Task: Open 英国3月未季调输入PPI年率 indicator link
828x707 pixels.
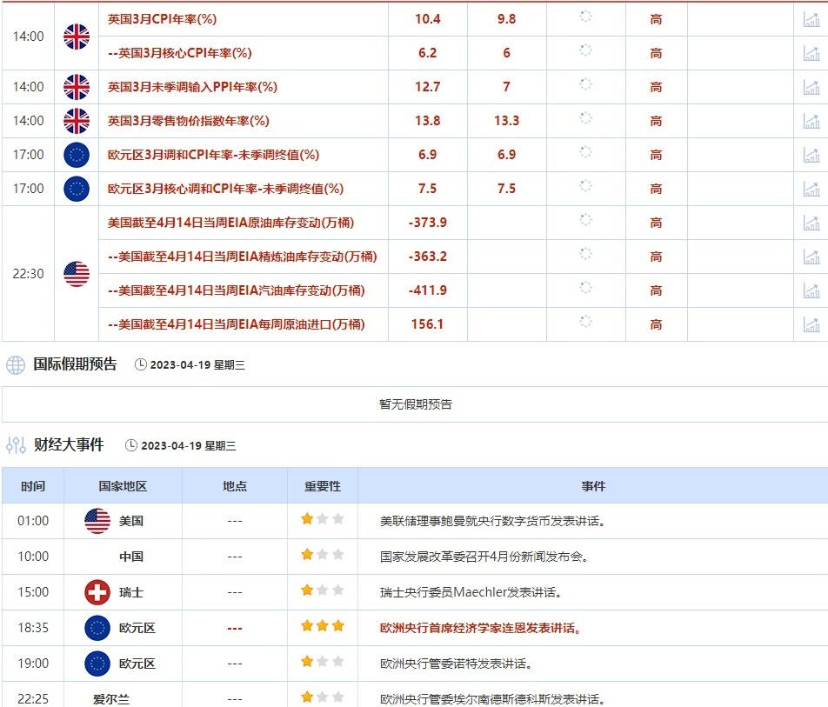Action: tap(192, 87)
